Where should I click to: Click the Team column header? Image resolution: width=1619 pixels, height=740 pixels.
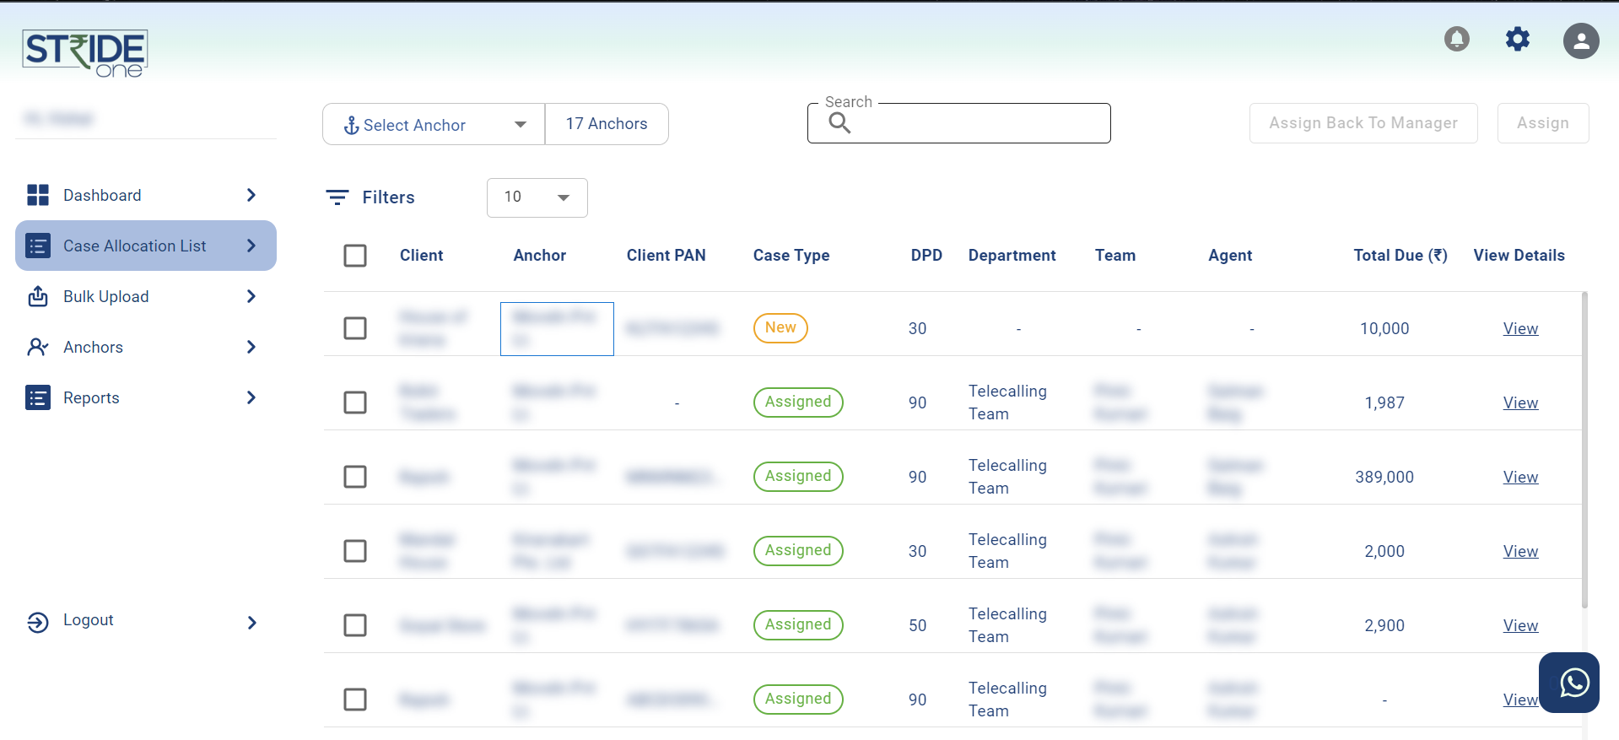[1115, 256]
